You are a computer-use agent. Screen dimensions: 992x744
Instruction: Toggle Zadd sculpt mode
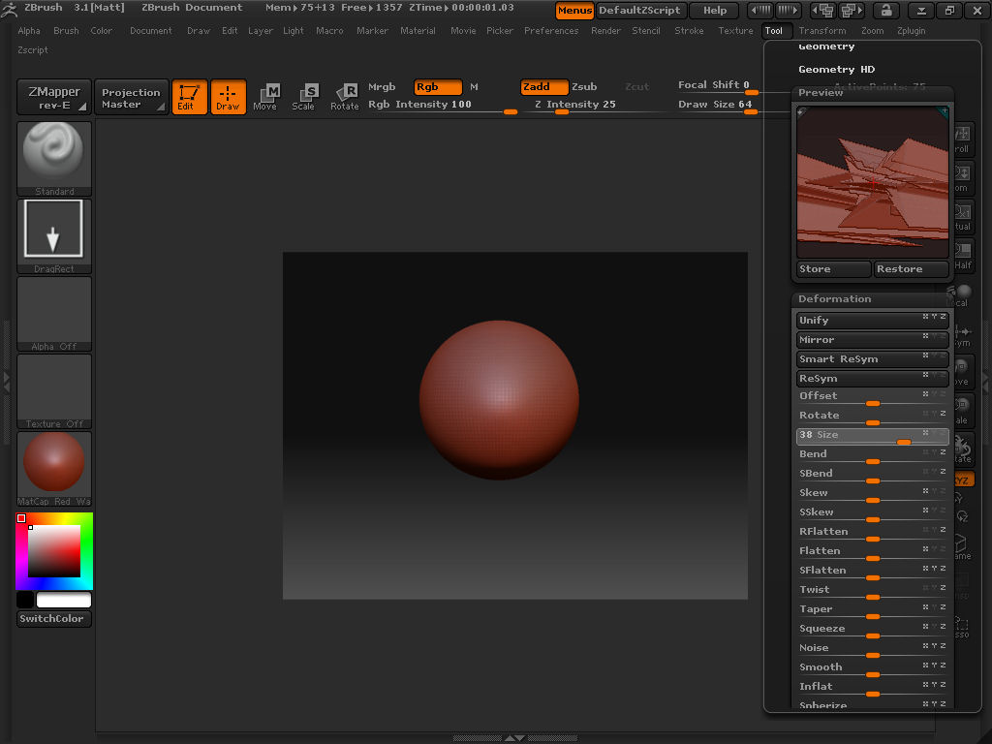coord(544,86)
